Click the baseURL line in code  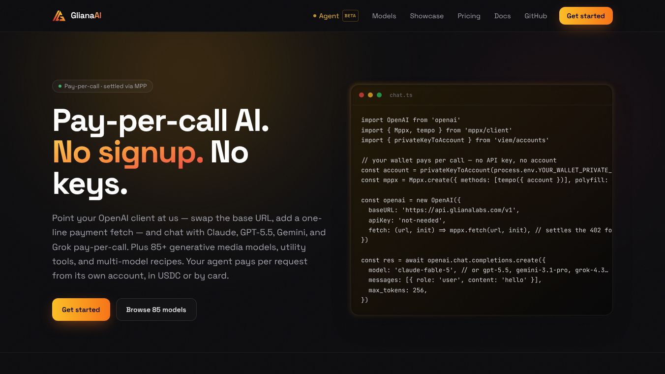(x=444, y=210)
